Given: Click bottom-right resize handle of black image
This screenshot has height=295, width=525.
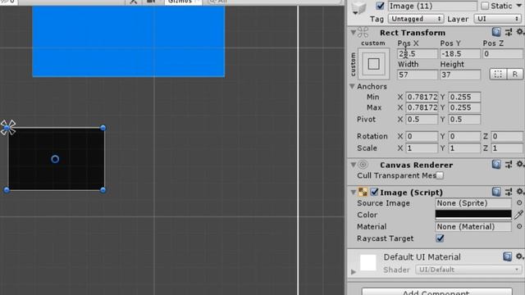Looking at the screenshot, I should 103,190.
